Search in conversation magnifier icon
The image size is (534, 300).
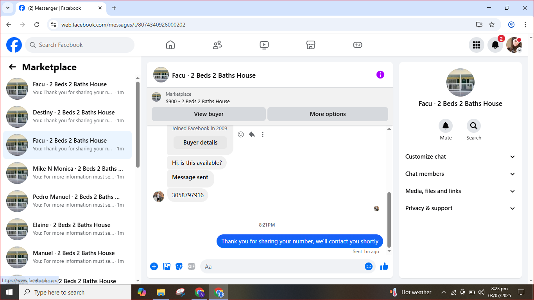[474, 126]
